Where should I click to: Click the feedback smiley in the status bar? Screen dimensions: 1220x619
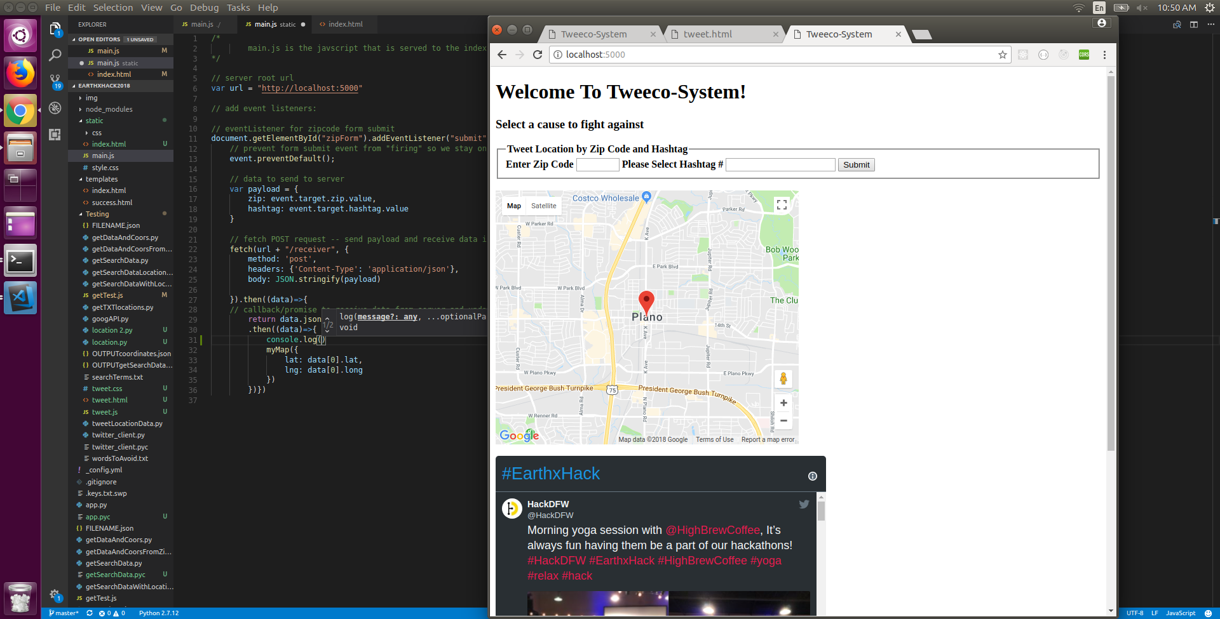1208,613
